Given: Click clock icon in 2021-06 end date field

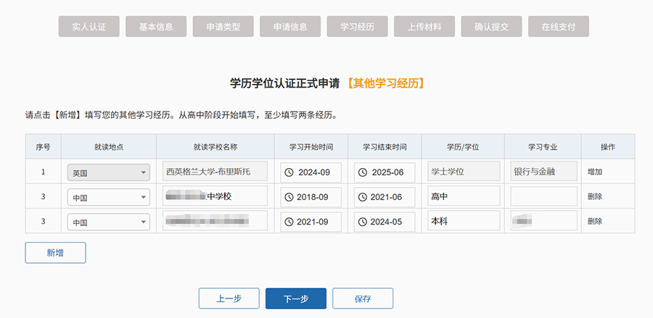Looking at the screenshot, I should (x=363, y=197).
